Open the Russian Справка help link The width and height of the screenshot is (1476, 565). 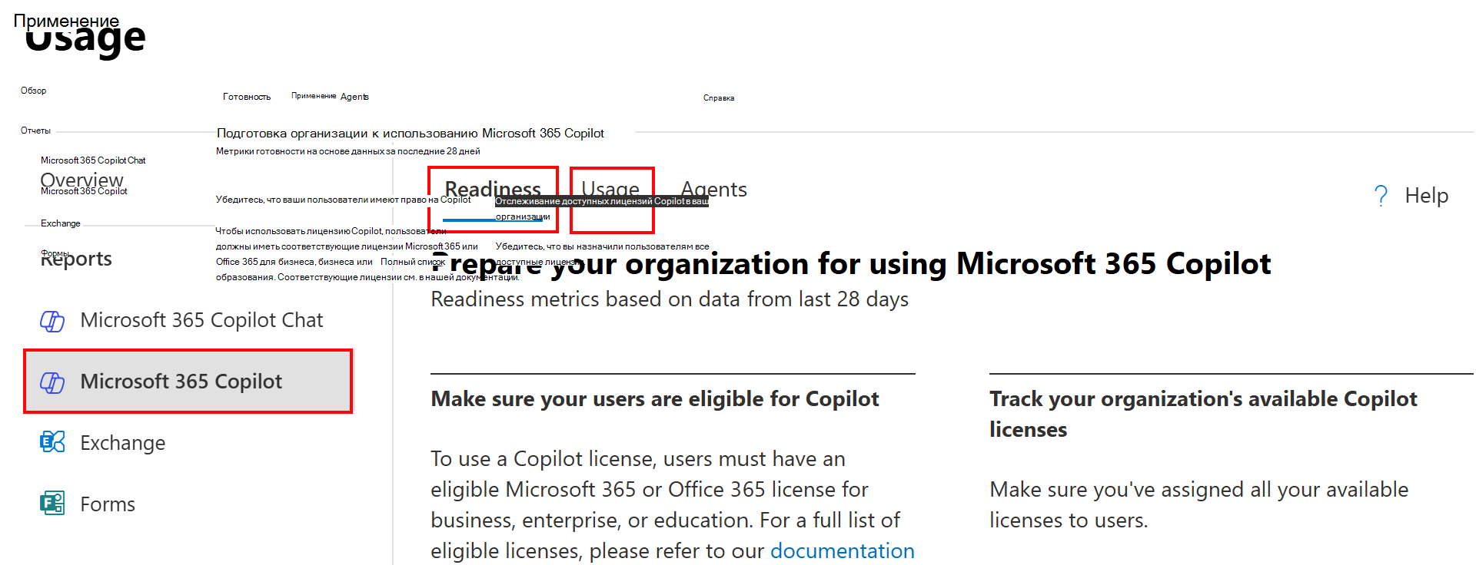click(719, 97)
